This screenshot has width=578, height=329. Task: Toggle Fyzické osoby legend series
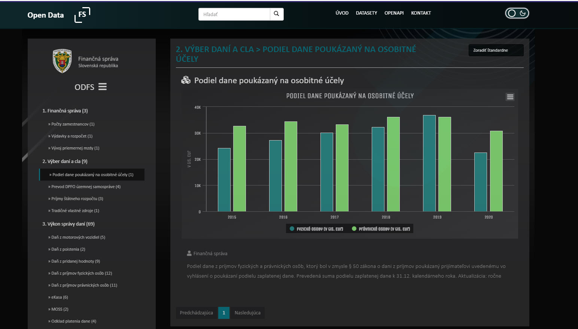(x=316, y=229)
